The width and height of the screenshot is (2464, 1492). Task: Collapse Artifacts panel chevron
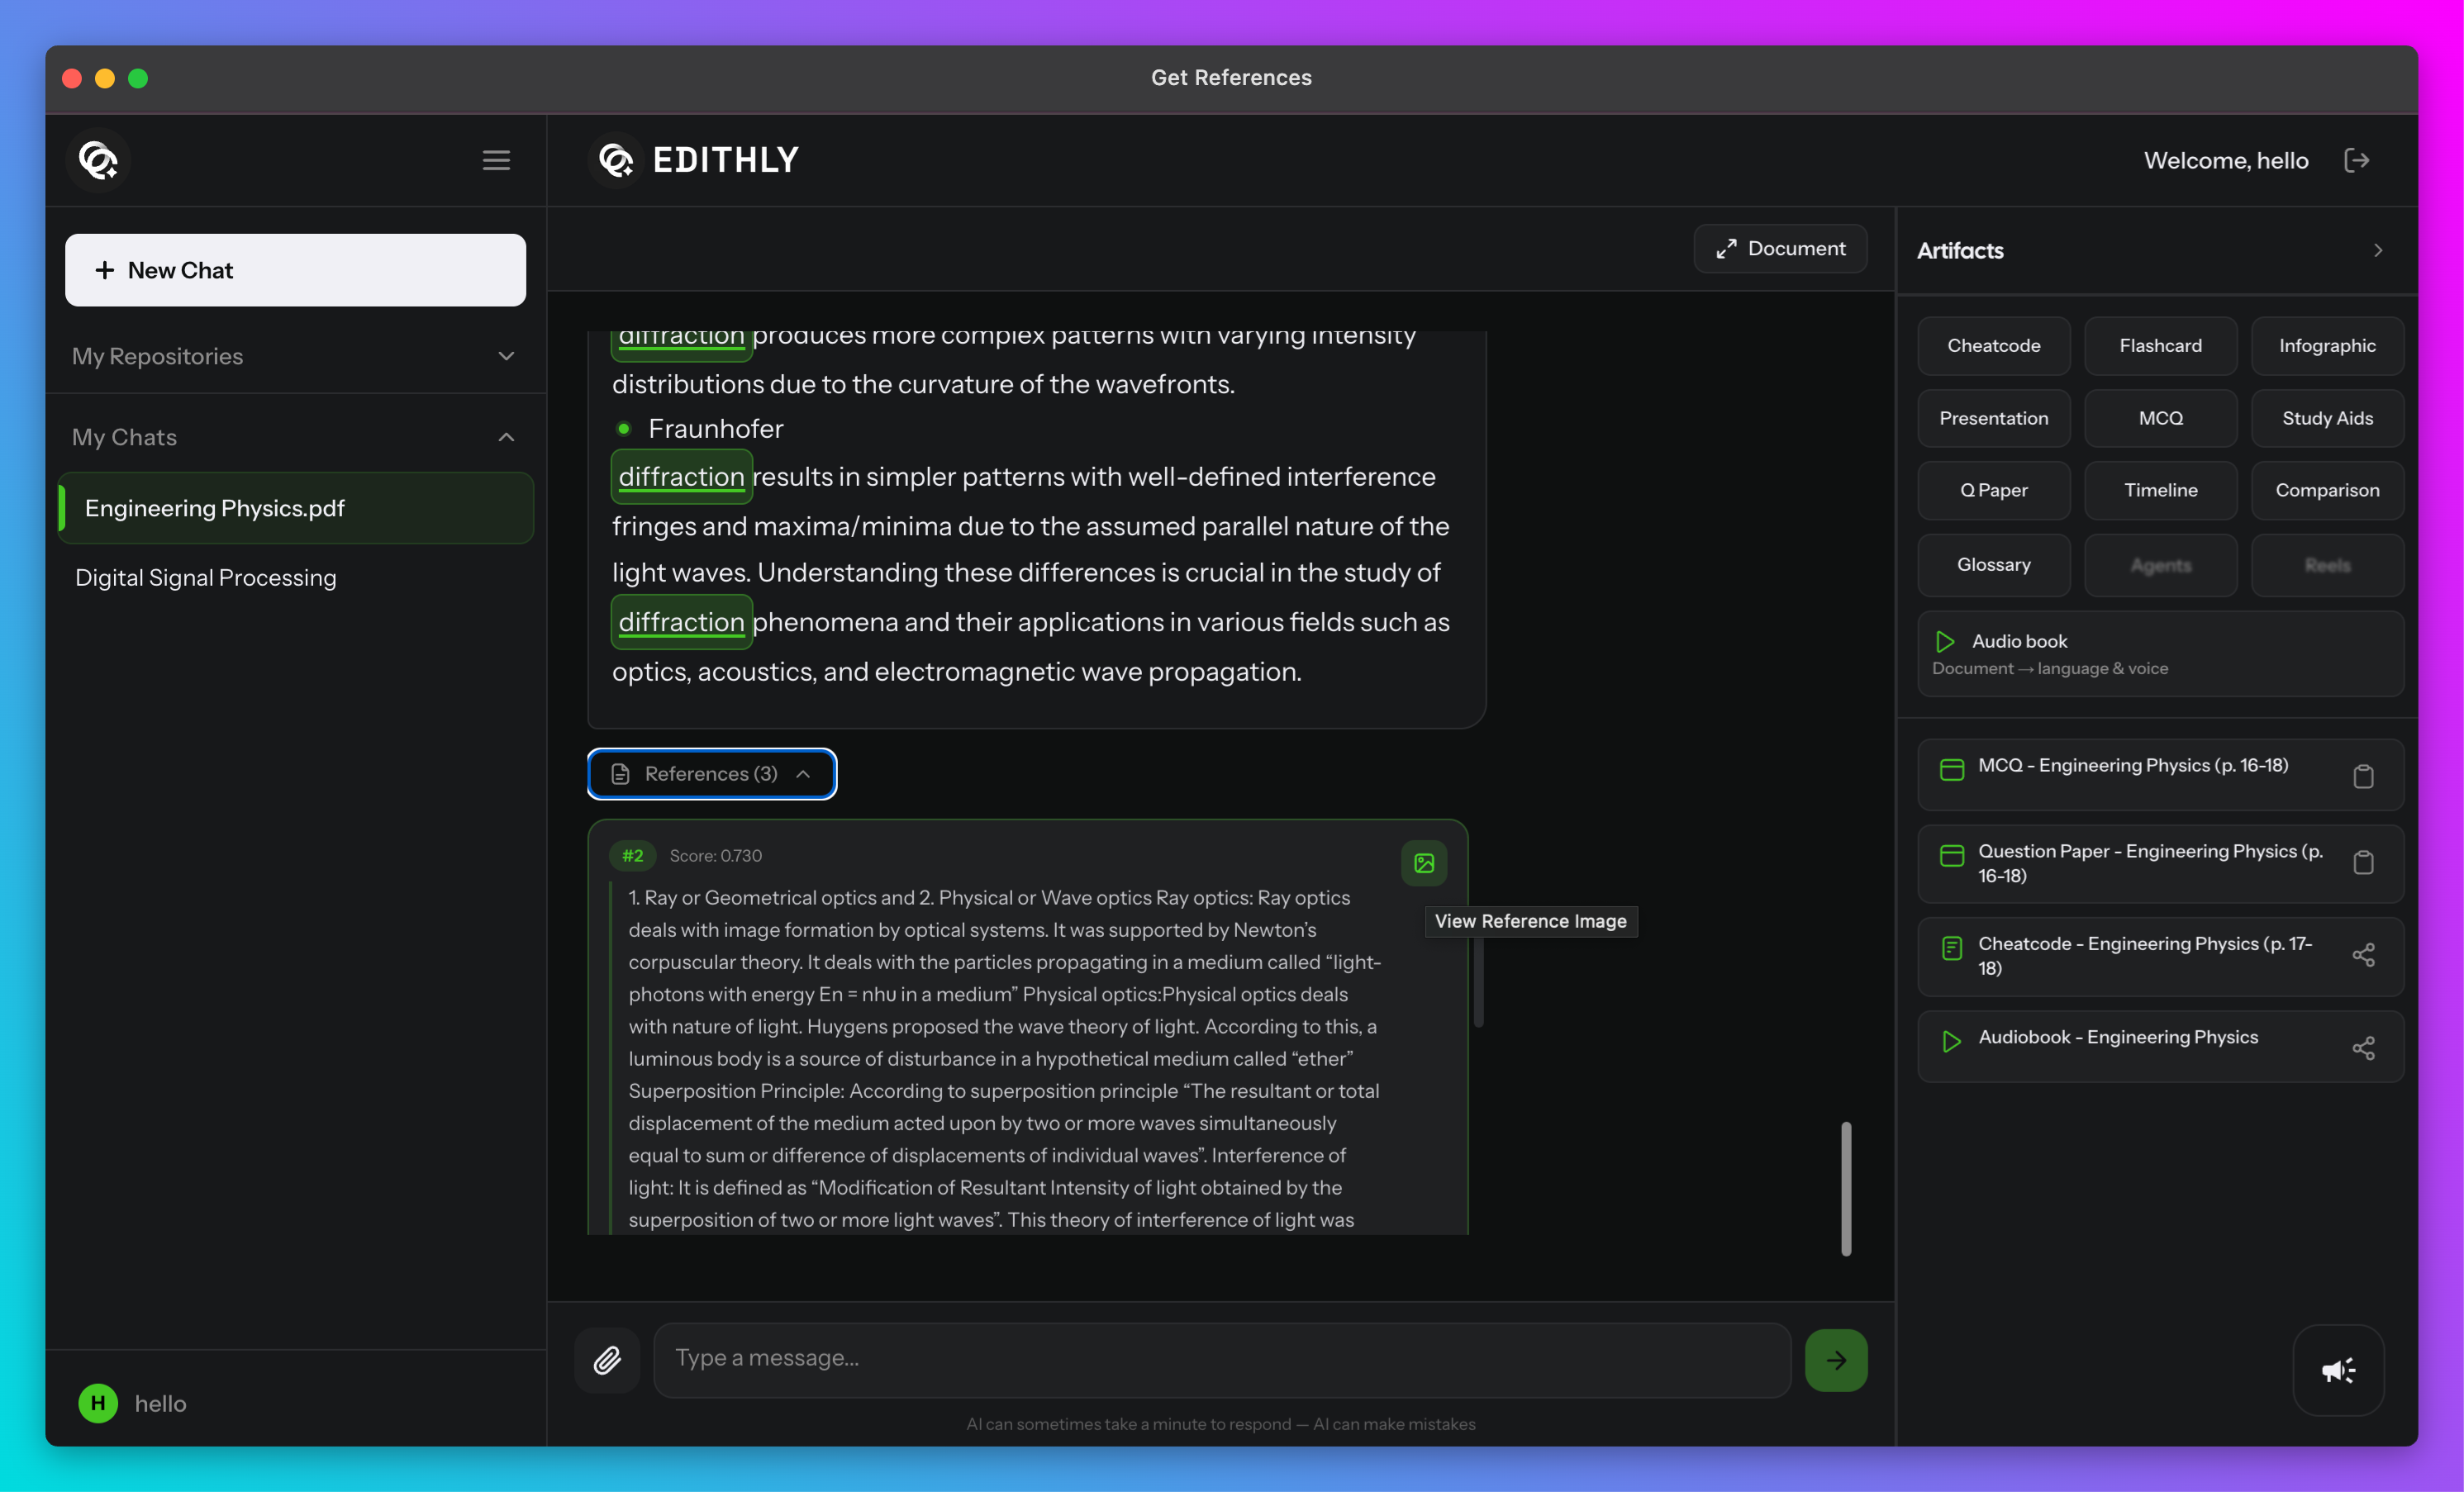2378,250
